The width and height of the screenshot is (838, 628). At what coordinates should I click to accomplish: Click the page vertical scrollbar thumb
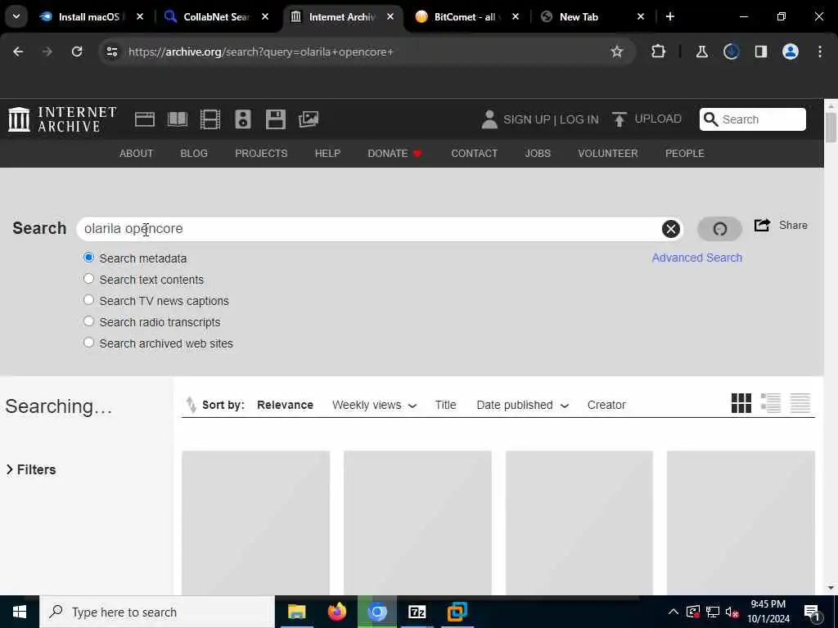[x=831, y=127]
